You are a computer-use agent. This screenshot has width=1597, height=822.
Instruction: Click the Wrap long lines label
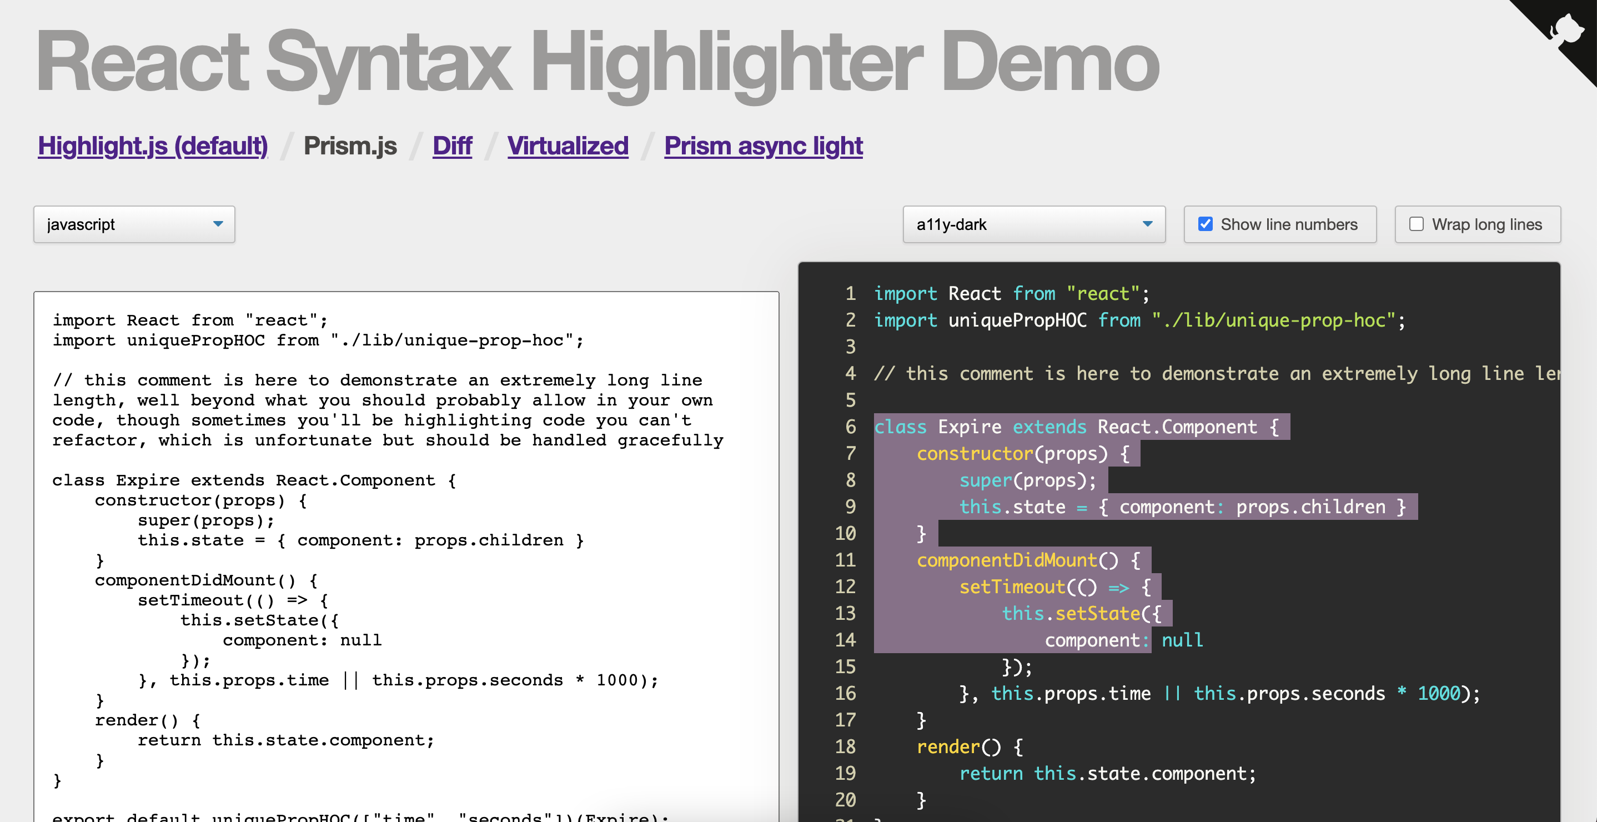pyautogui.click(x=1486, y=224)
